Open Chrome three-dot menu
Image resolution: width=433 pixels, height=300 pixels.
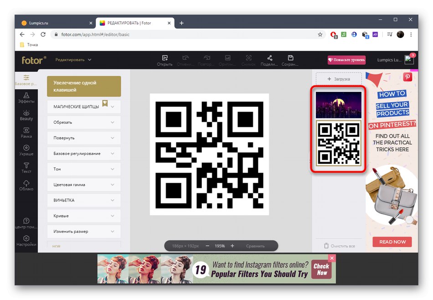(411, 35)
